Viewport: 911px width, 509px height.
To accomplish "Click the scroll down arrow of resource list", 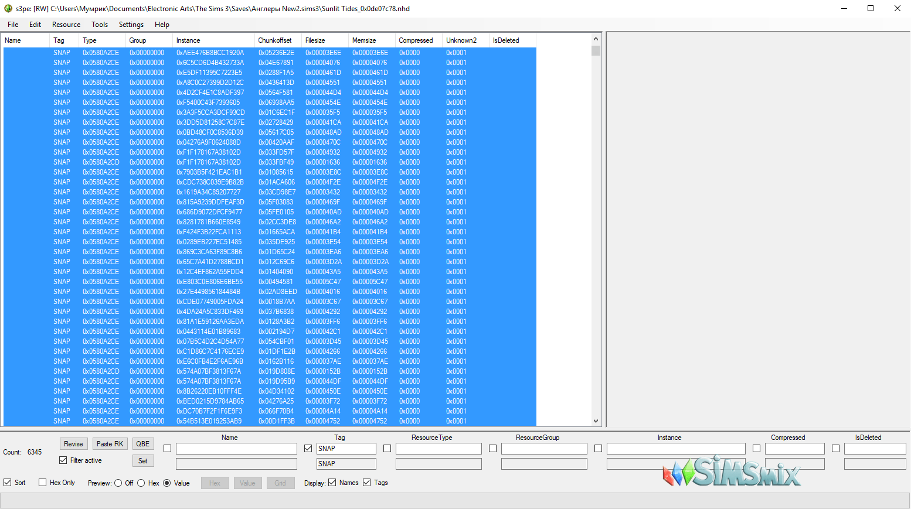I will click(x=596, y=421).
